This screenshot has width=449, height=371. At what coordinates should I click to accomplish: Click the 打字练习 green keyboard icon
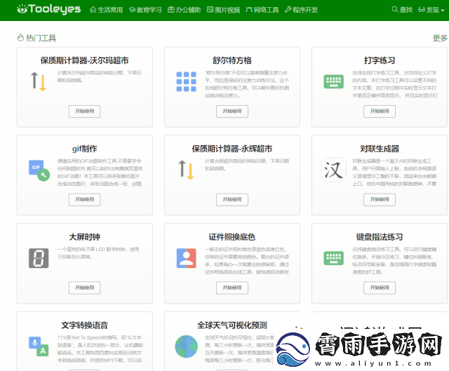334,81
